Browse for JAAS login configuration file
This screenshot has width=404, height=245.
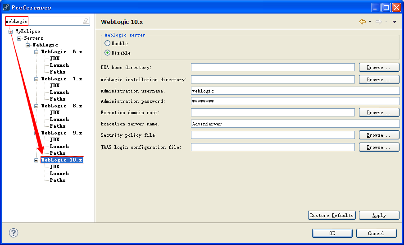click(379, 147)
